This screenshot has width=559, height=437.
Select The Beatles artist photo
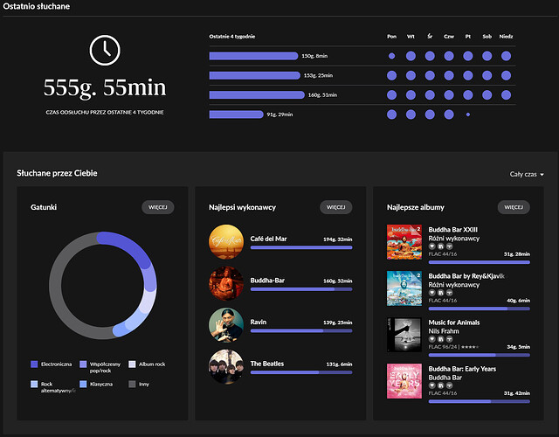(226, 367)
